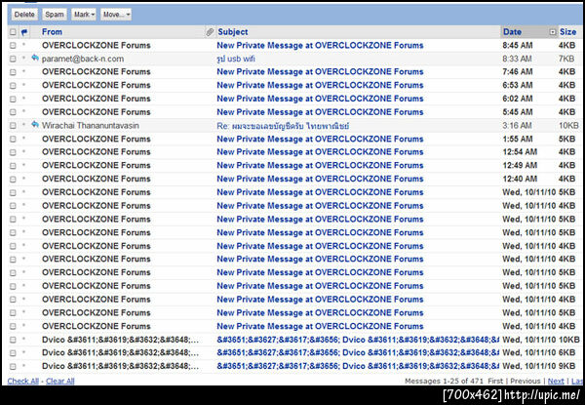Open the 3:16 AM 'Re:' message subject
This screenshot has height=405, width=585.
pos(283,126)
